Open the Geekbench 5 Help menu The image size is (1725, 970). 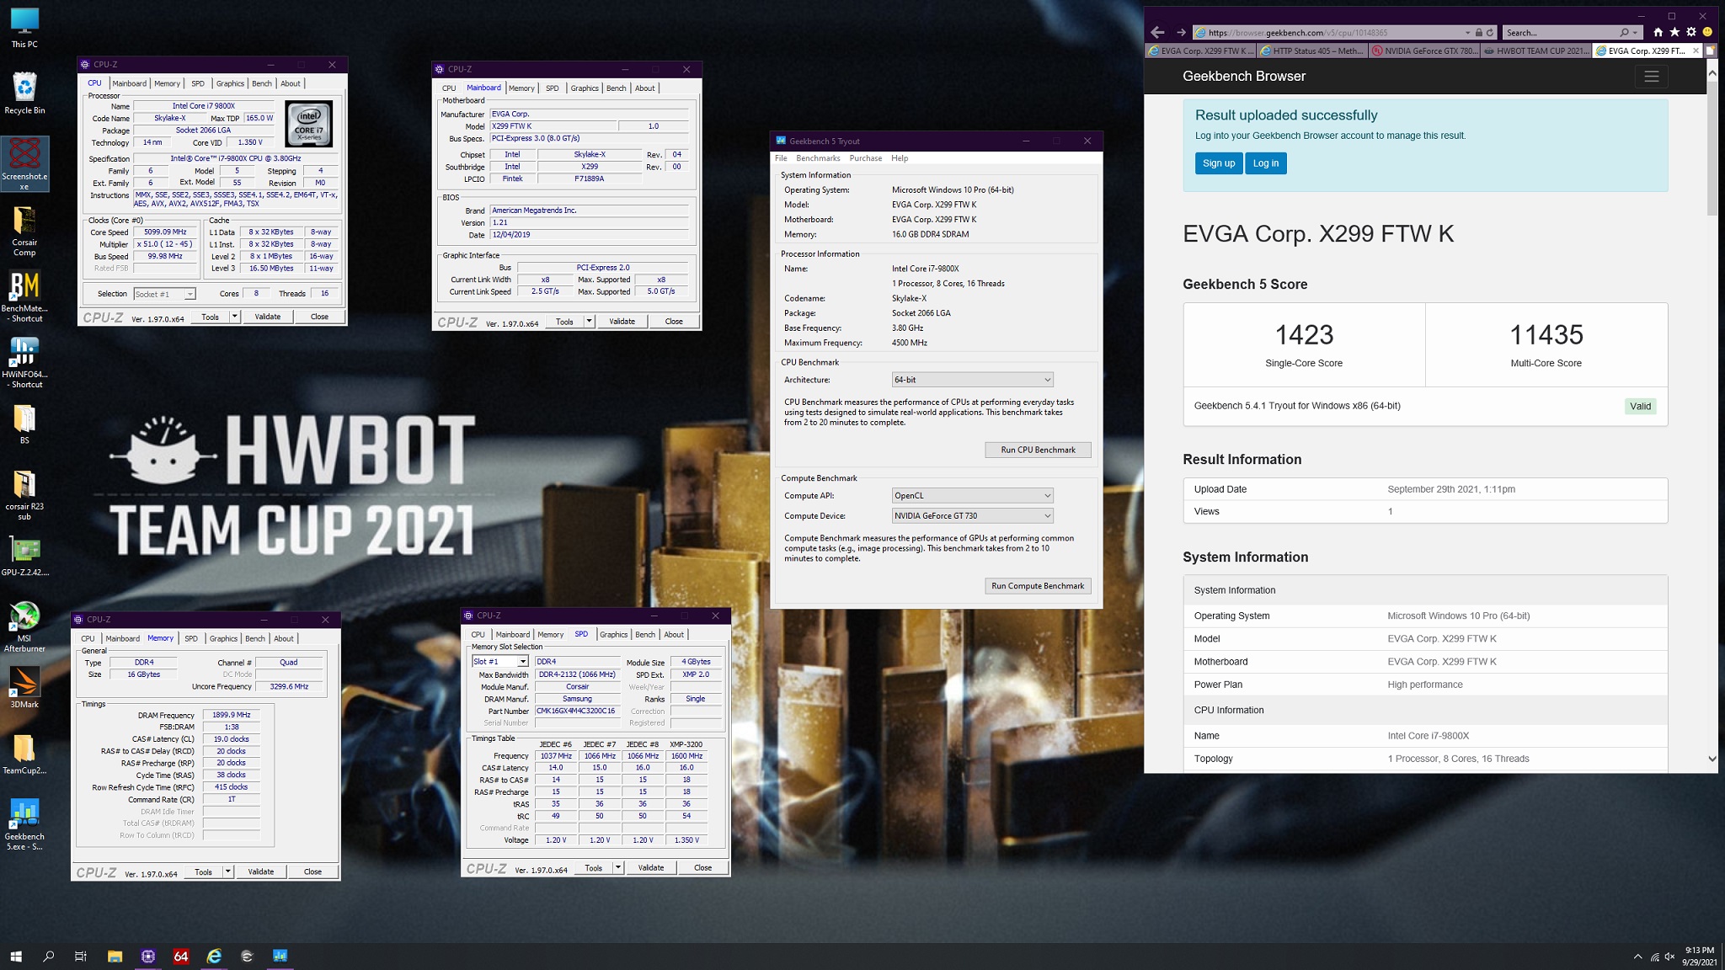coord(900,158)
